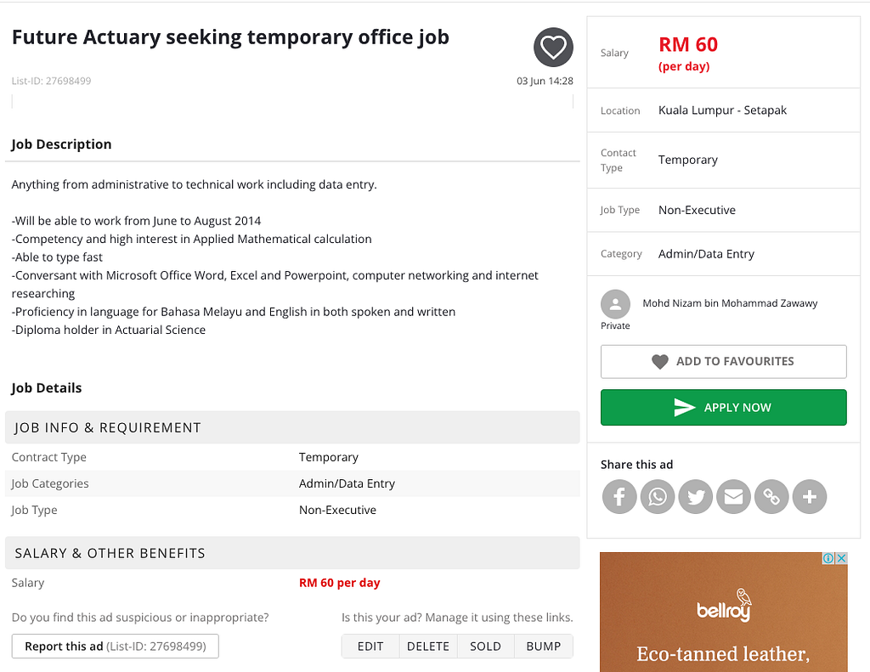Open the ad info icon on Bellroy banner

pos(828,558)
